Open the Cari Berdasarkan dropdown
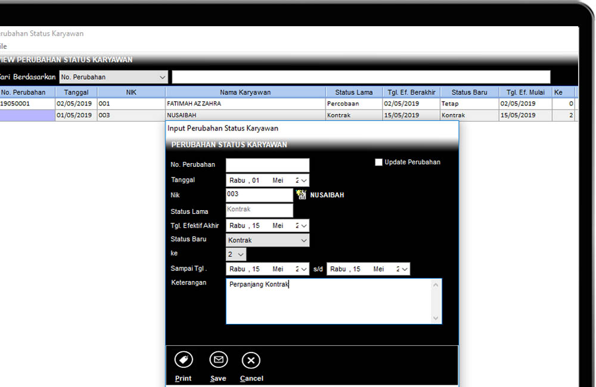The height and width of the screenshot is (387, 596). pos(163,77)
